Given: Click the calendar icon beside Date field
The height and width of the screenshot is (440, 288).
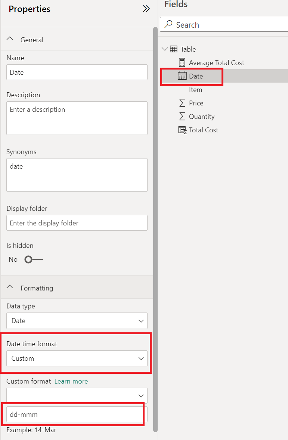Looking at the screenshot, I should tap(182, 76).
